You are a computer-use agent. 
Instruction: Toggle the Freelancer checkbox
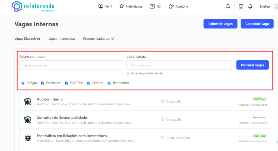pyautogui.click(x=43, y=83)
